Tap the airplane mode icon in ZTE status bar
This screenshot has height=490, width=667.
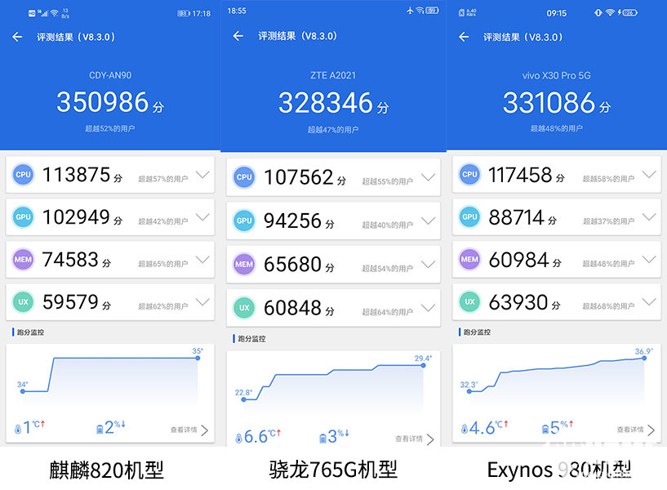(410, 11)
